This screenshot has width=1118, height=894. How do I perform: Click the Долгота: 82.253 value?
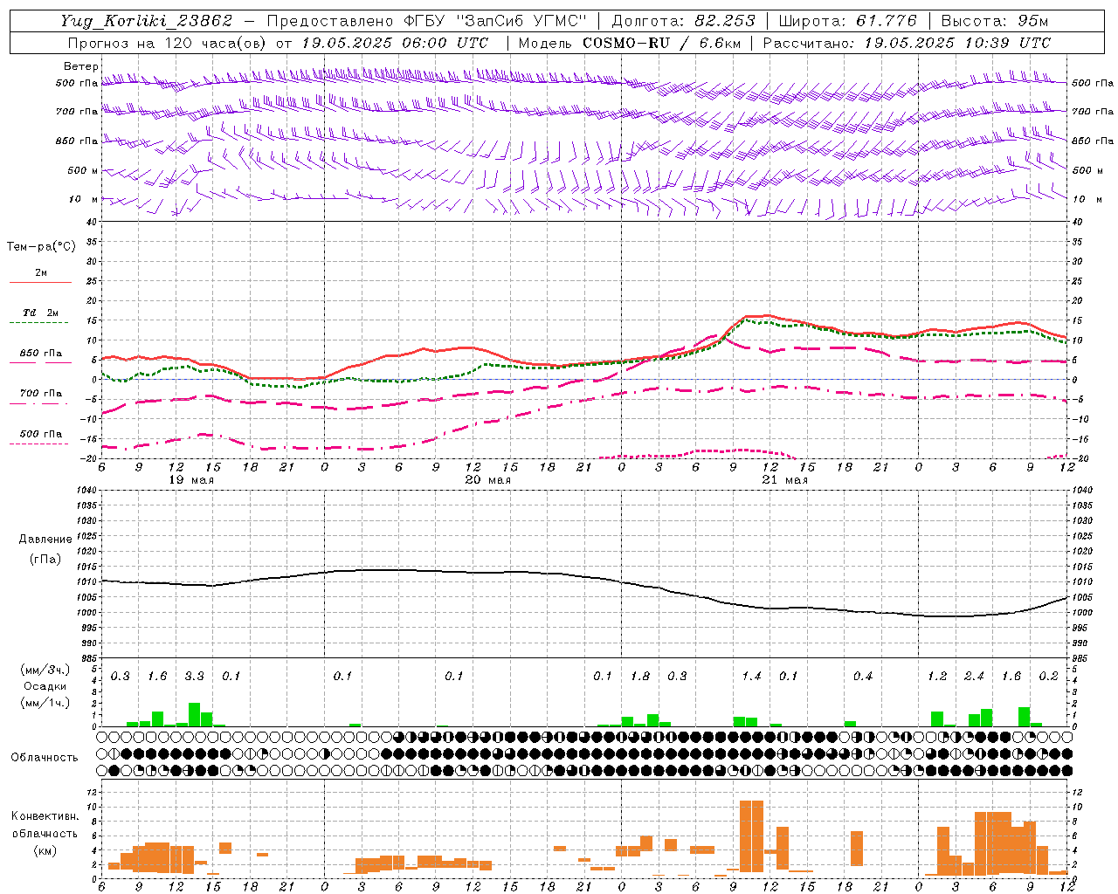click(684, 21)
